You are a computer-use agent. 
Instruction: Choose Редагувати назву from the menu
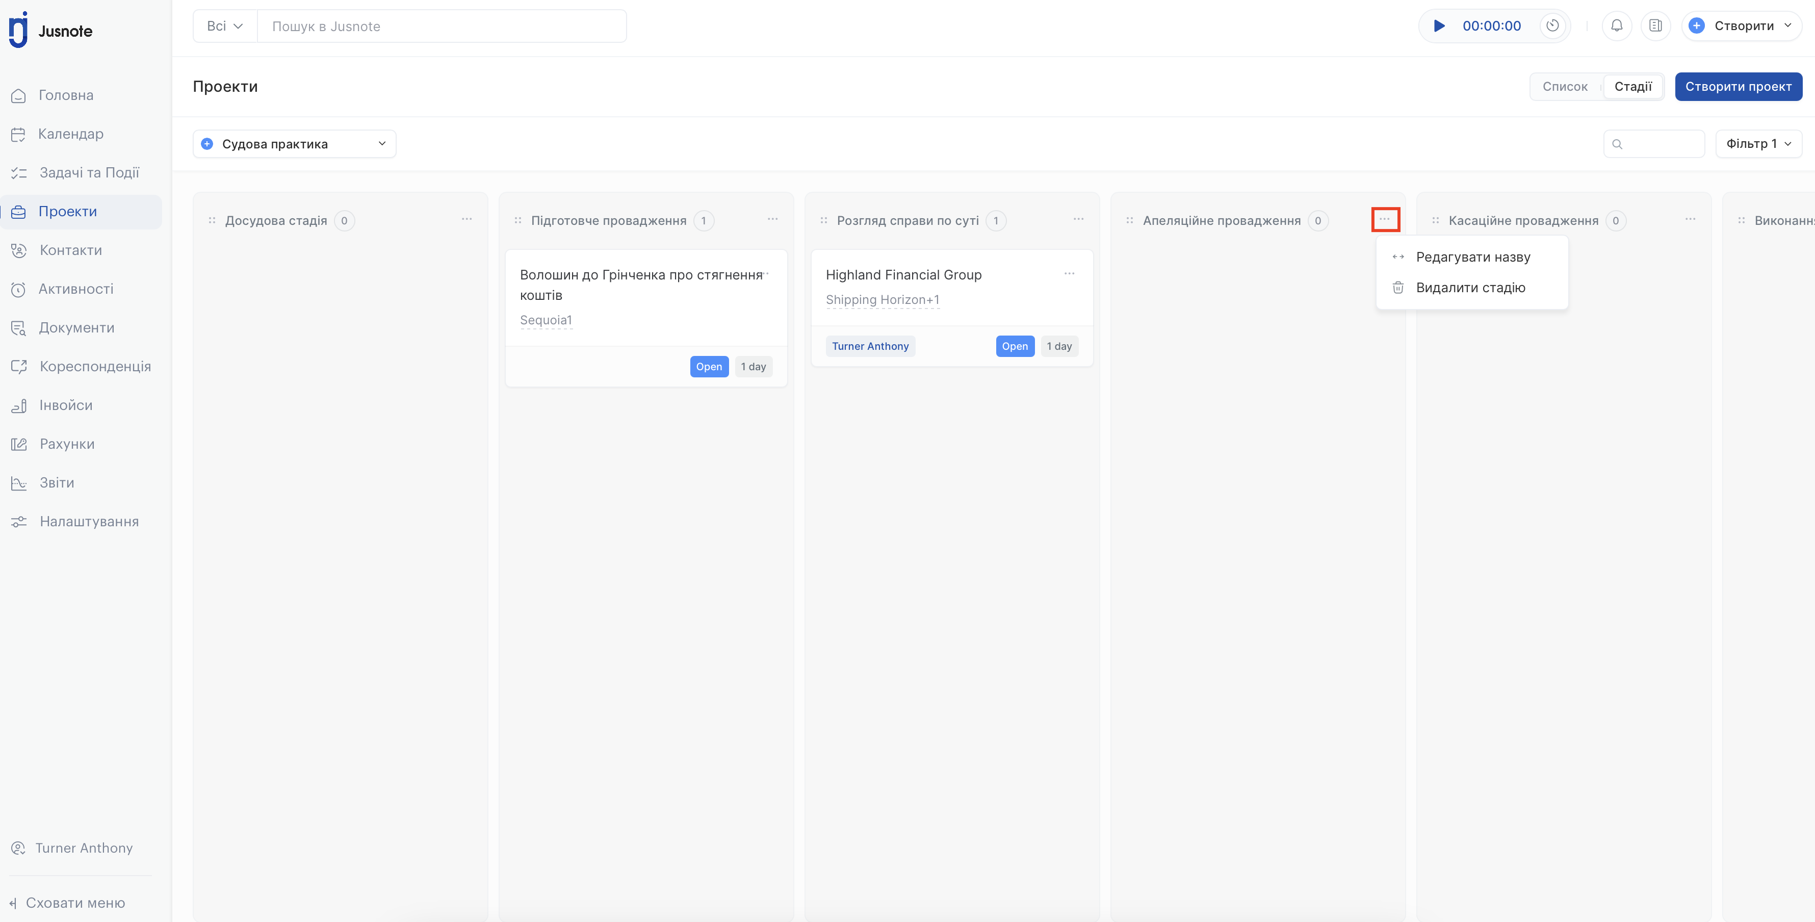tap(1472, 258)
